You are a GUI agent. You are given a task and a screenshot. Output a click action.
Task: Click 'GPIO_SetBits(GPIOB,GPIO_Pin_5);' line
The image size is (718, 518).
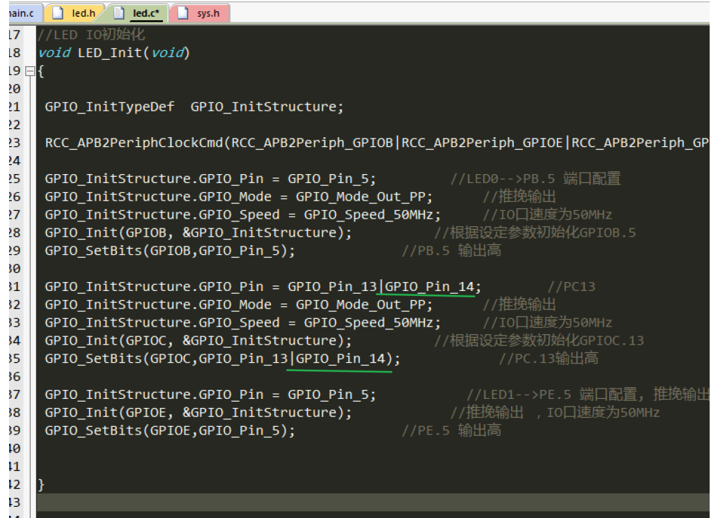[x=170, y=251]
